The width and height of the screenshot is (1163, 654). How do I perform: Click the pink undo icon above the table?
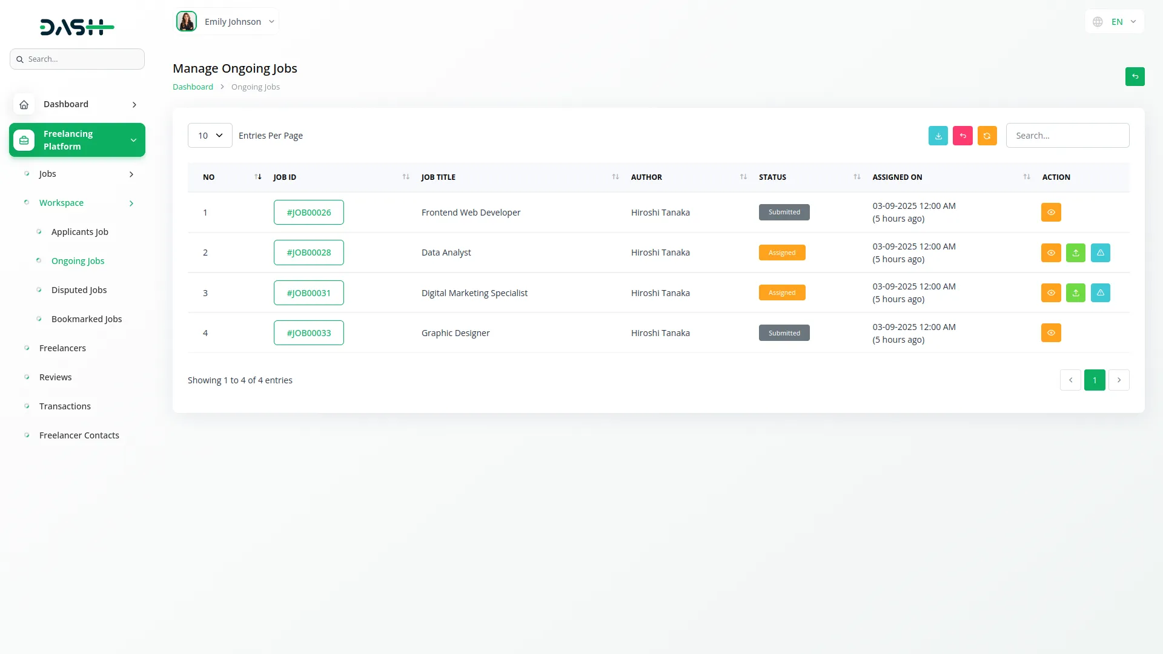pyautogui.click(x=963, y=135)
